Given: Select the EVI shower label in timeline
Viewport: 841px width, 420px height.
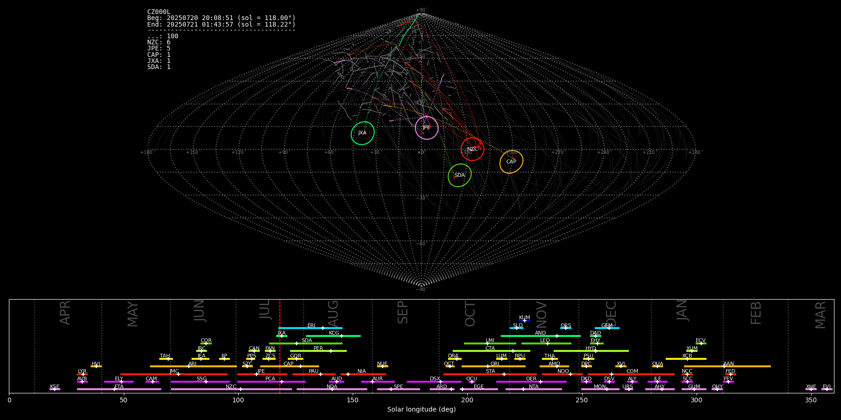Looking at the screenshot, I should tap(827, 387).
